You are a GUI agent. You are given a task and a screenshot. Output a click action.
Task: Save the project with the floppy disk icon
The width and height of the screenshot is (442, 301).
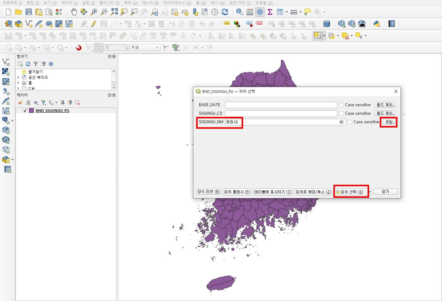click(x=29, y=12)
